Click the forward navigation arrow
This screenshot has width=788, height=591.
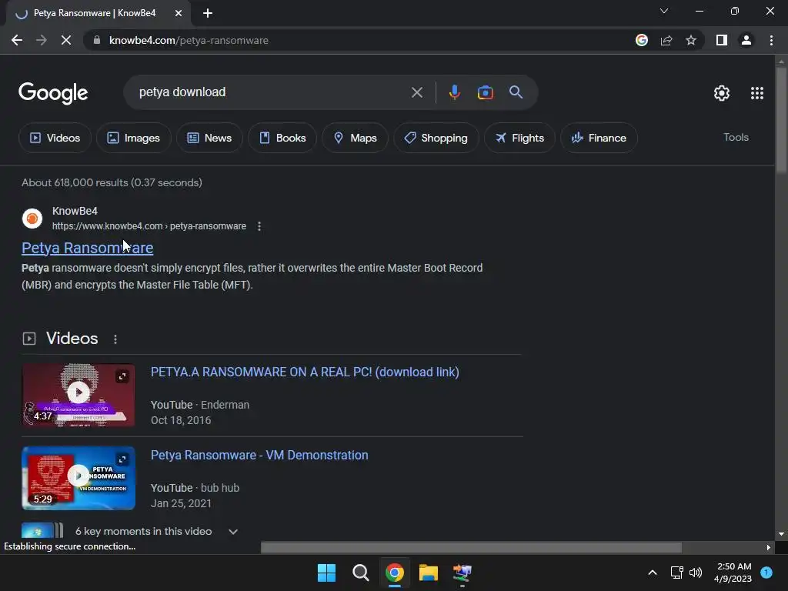point(42,40)
